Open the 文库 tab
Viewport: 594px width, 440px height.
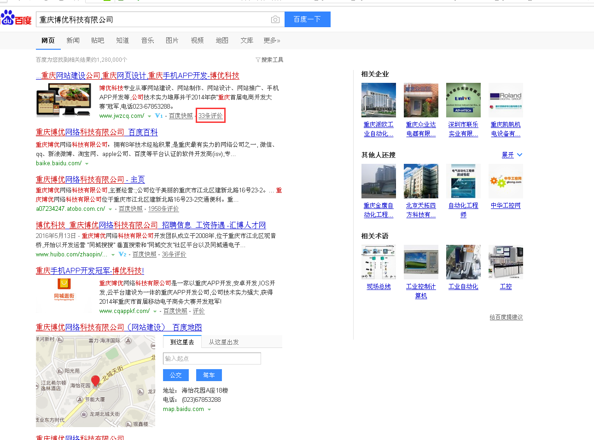(247, 41)
